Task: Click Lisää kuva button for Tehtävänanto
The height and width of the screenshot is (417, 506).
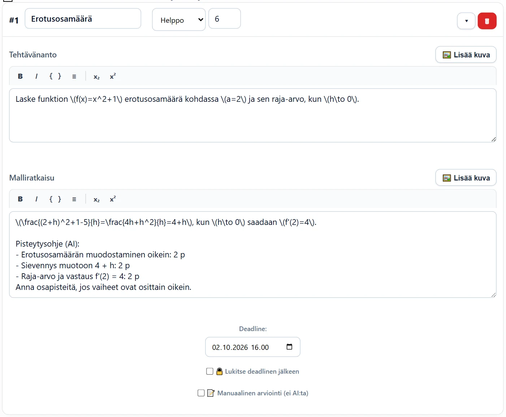Action: pyautogui.click(x=466, y=55)
